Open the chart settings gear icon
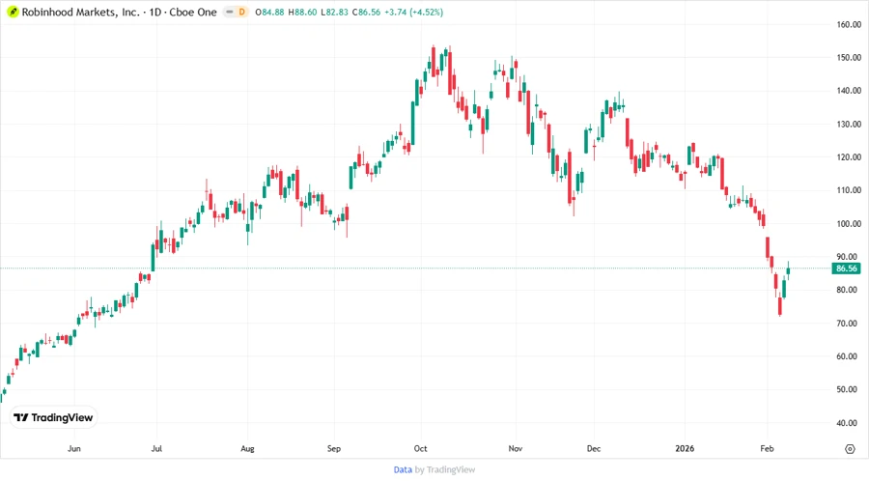The height and width of the screenshot is (481, 869). (850, 449)
